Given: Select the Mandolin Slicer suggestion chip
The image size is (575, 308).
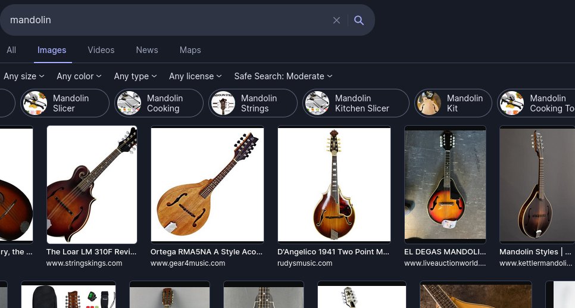Looking at the screenshot, I should [65, 103].
